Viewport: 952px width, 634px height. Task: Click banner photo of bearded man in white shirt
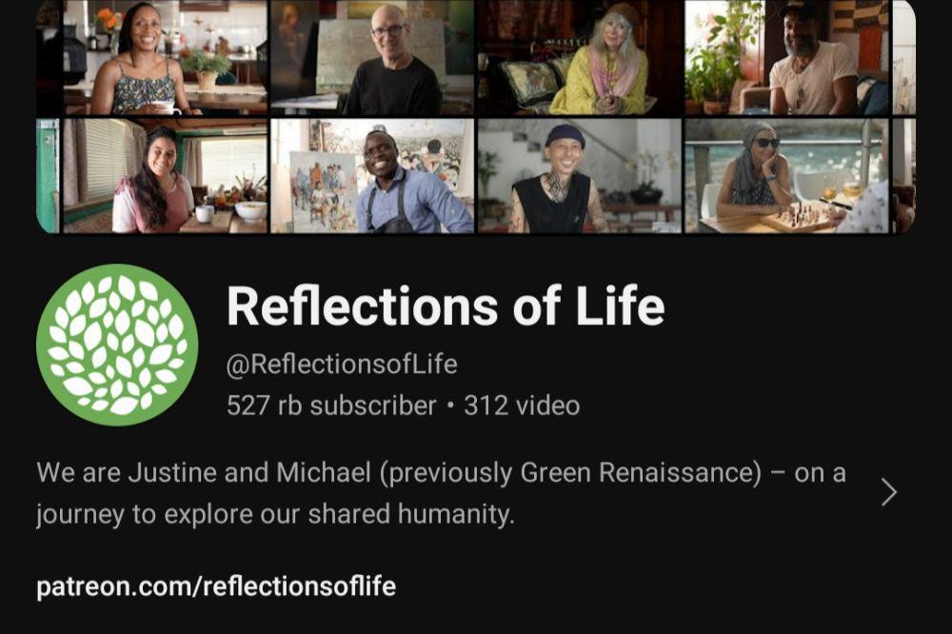tap(787, 57)
